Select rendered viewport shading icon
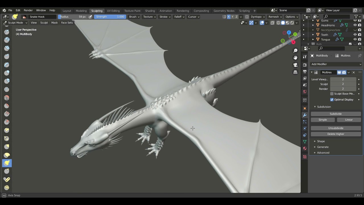 pos(292,23)
